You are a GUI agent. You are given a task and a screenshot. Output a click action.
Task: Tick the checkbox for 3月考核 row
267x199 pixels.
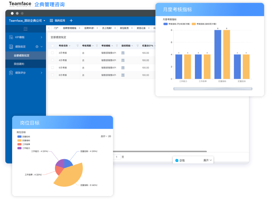point(52,53)
